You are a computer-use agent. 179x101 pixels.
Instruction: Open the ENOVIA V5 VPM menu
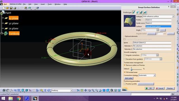coord(16,4)
